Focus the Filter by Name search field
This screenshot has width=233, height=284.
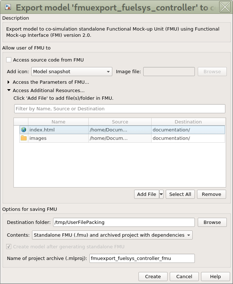coord(120,109)
